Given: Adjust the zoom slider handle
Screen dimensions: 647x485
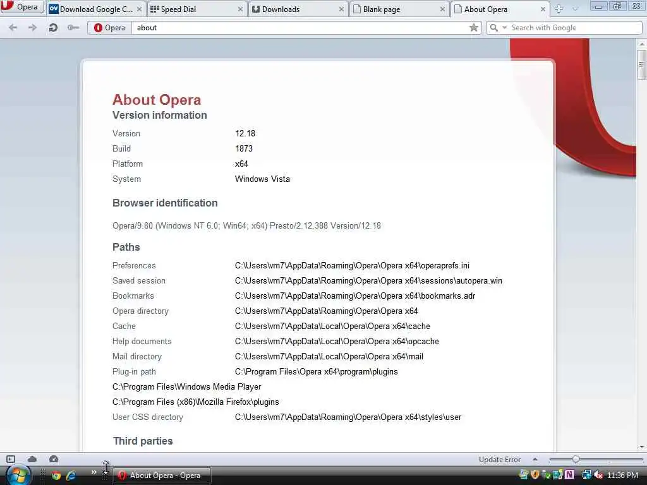Looking at the screenshot, I should coord(576,459).
